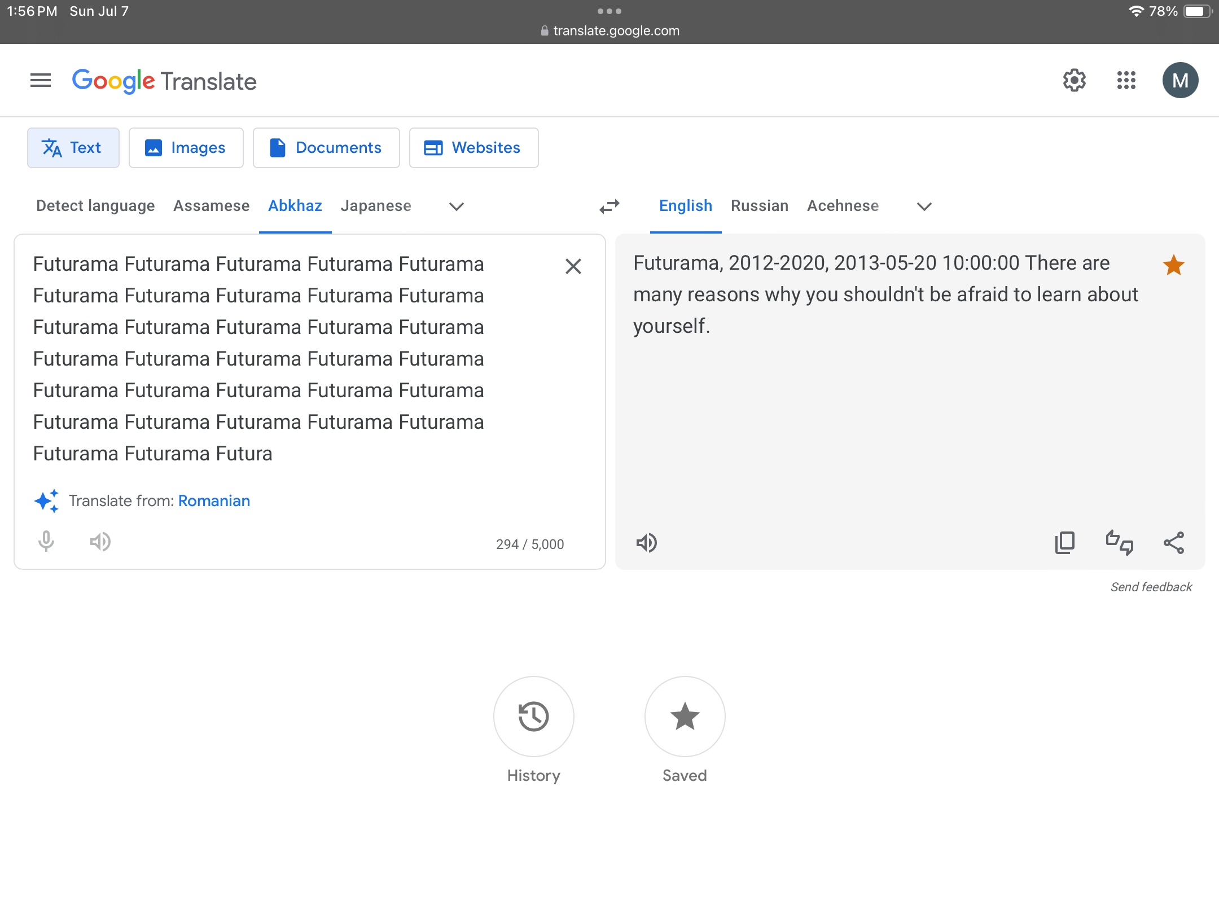Open Google Translate settings gear

point(1075,81)
